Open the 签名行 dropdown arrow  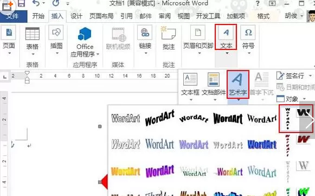click(310, 76)
